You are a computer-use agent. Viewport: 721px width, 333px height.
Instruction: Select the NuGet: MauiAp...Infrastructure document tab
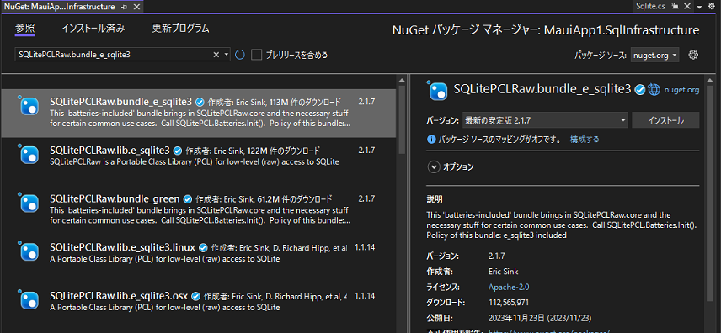pyautogui.click(x=60, y=7)
